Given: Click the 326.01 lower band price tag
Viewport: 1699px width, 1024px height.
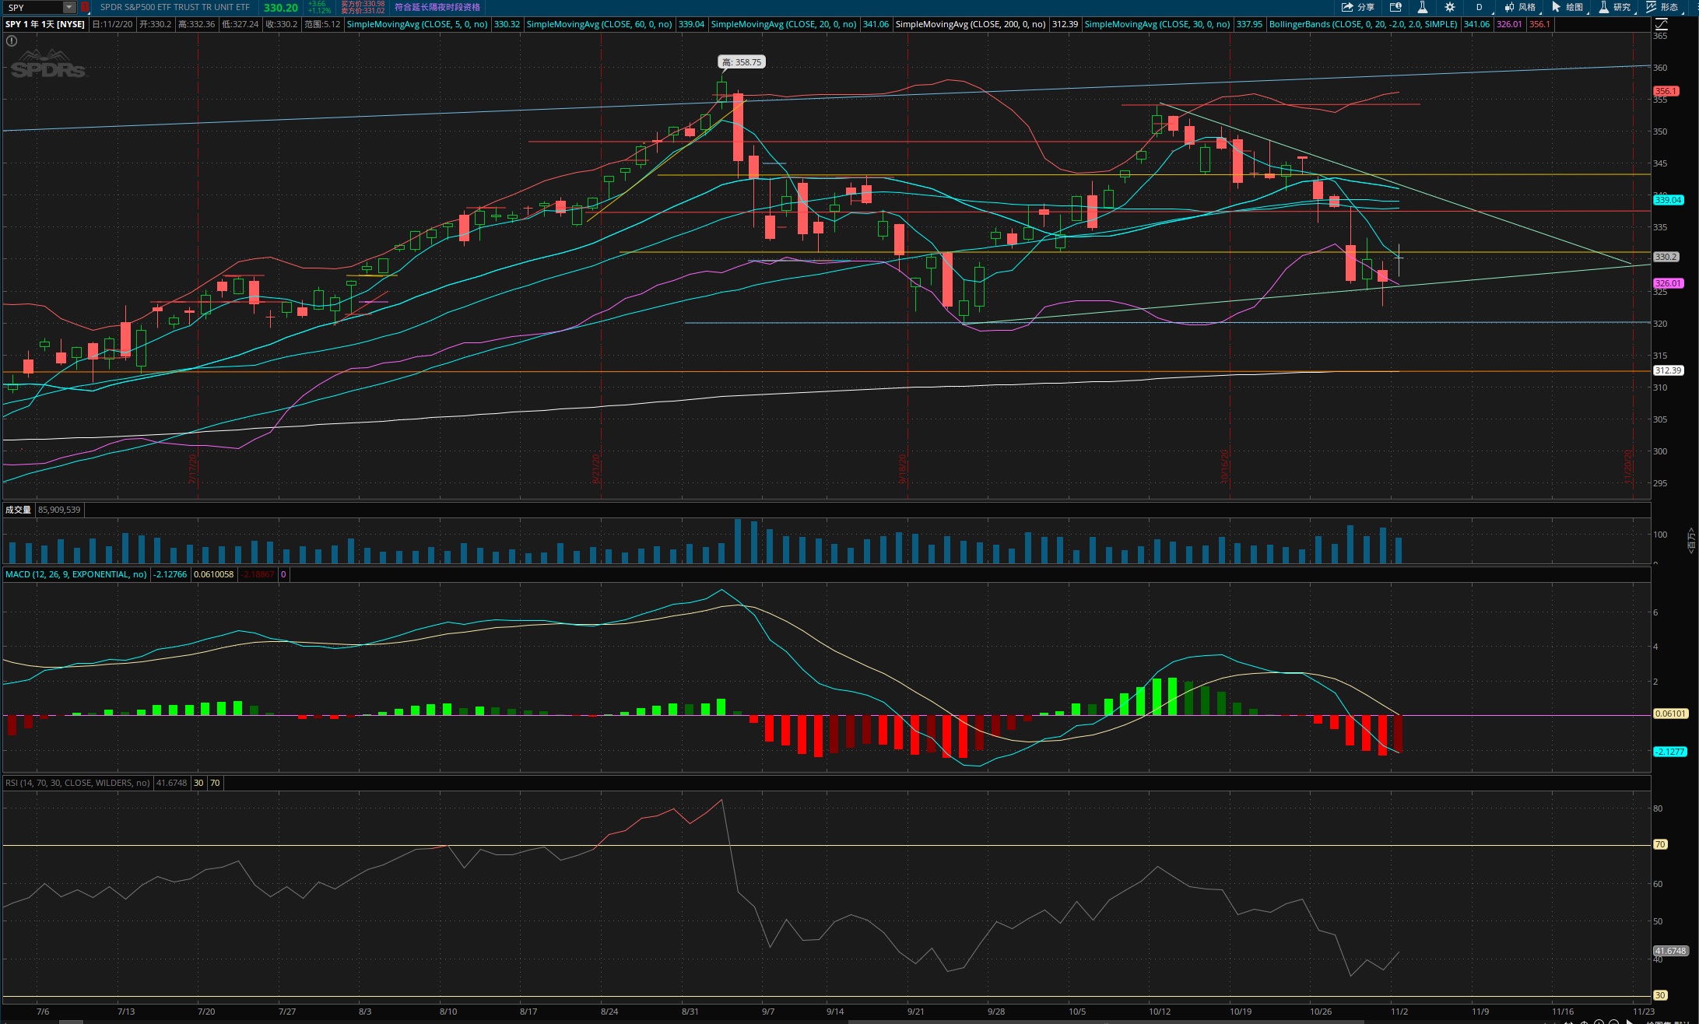Looking at the screenshot, I should 1668,283.
